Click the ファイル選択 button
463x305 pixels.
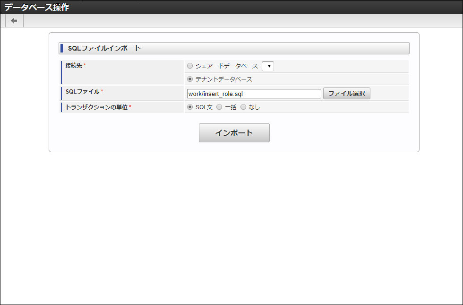click(346, 94)
